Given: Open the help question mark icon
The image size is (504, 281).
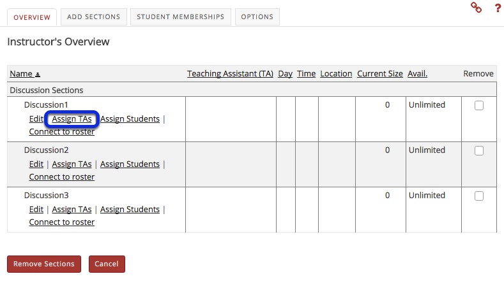Looking at the screenshot, I should coord(498,8).
